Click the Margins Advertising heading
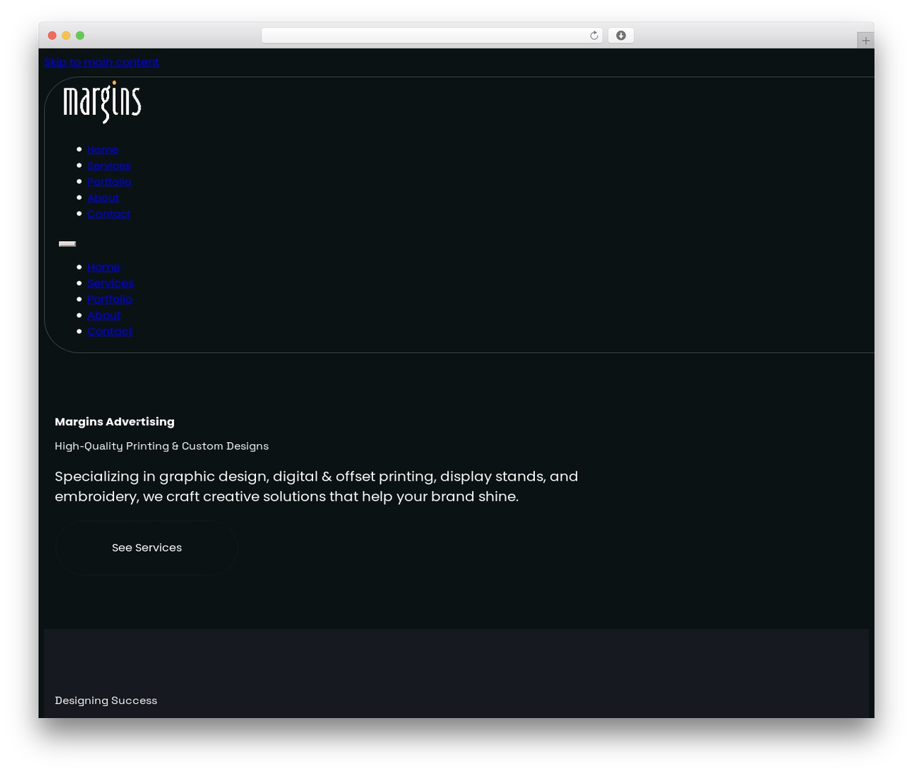This screenshot has height=773, width=913. pyautogui.click(x=115, y=421)
